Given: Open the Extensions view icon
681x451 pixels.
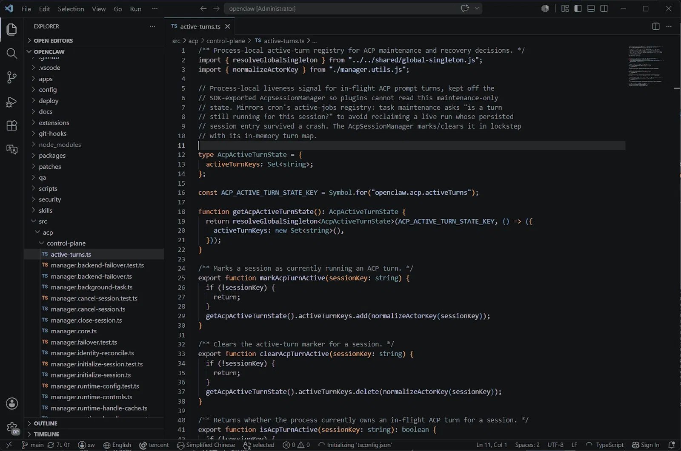Looking at the screenshot, I should click(12, 125).
